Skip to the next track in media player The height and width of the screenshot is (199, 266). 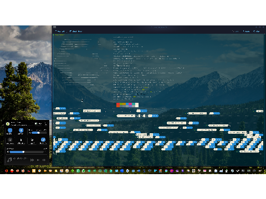click(x=44, y=160)
